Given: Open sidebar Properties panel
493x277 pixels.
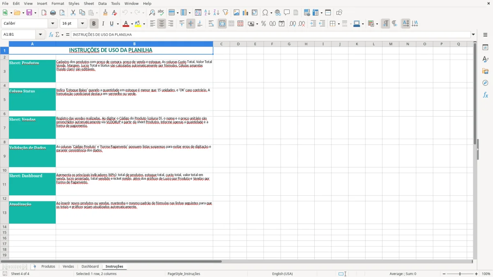Looking at the screenshot, I should 485,48.
